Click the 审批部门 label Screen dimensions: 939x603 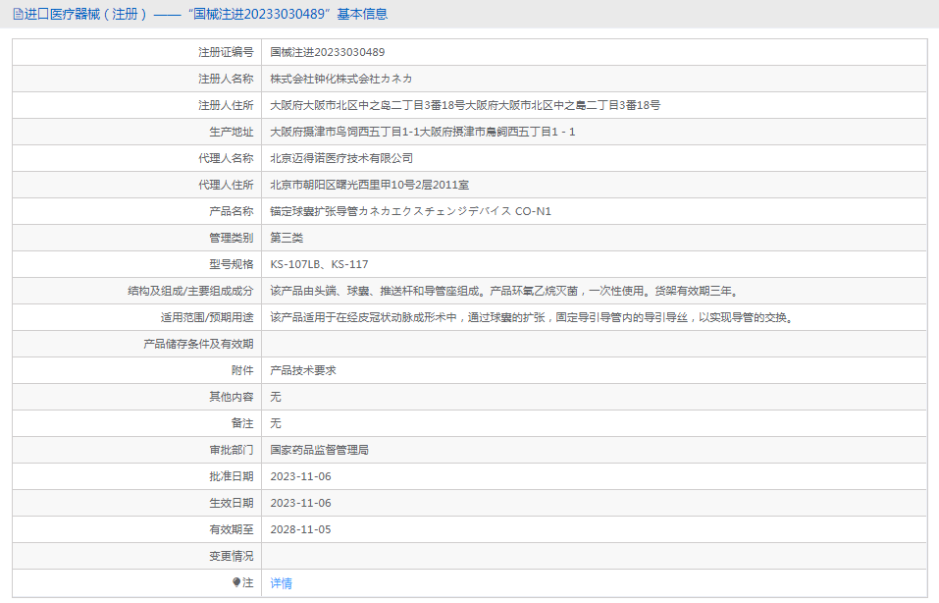(232, 450)
